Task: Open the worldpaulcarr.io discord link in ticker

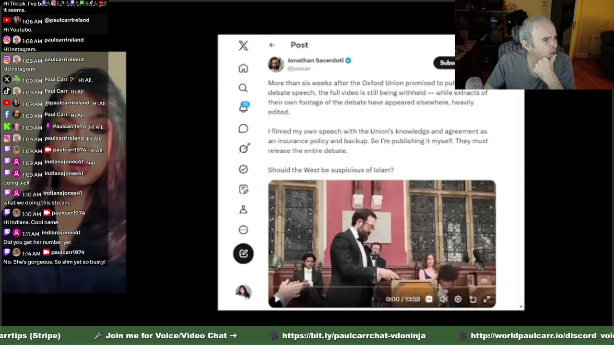Action: (542, 335)
